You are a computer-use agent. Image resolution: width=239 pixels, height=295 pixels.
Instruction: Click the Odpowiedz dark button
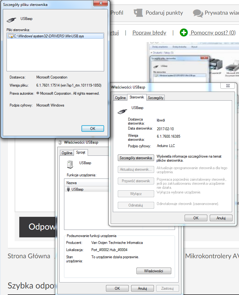coord(38,227)
